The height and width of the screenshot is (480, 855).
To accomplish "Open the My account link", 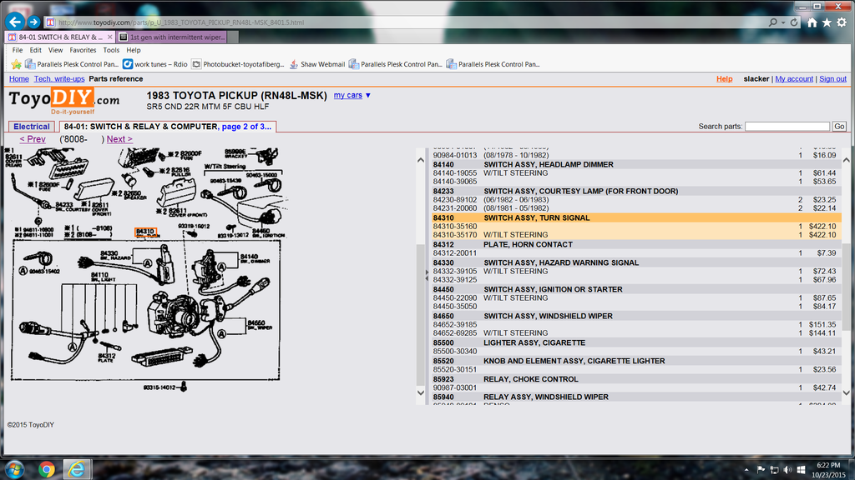I will pyautogui.click(x=794, y=79).
